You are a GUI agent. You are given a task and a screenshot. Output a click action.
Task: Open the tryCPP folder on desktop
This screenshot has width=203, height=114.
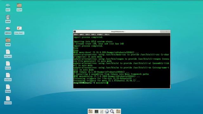point(19,7)
